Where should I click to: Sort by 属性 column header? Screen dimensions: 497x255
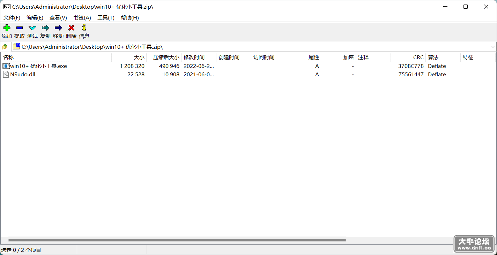303,57
